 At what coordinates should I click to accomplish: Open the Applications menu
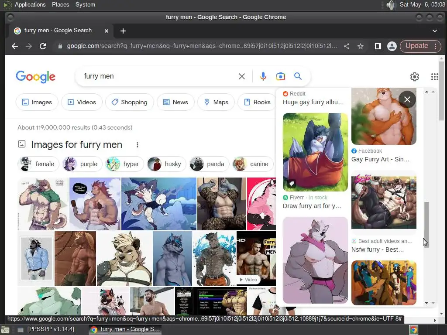click(30, 4)
